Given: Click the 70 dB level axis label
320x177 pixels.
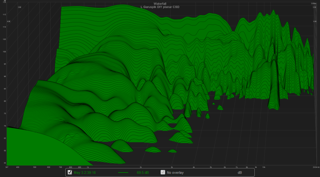Looking at the screenshot, I should pyautogui.click(x=5, y=126).
